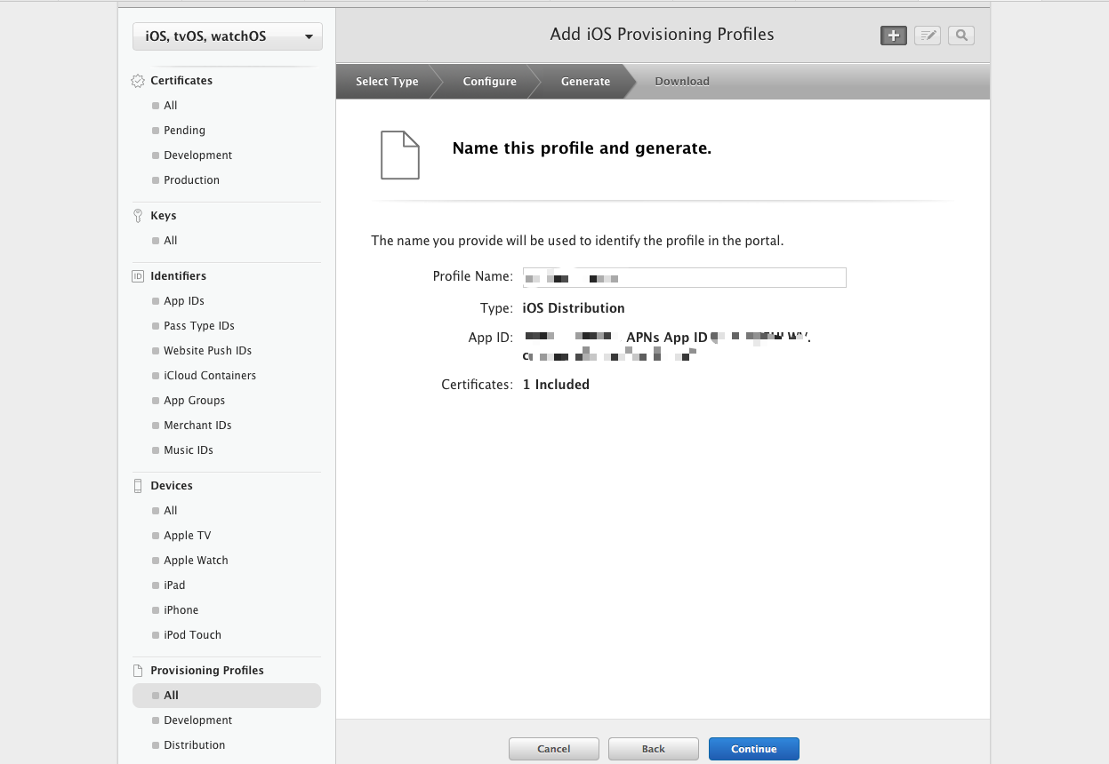Click the Profile Name text field
Screen dimensions: 1109x764
pyautogui.click(x=684, y=277)
